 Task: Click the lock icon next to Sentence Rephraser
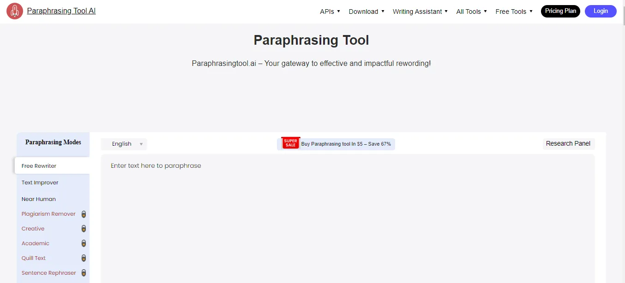point(84,273)
